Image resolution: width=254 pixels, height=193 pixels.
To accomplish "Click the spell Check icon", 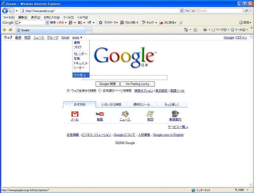I will click(144, 23).
